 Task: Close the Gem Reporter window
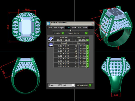(x=93, y=23)
